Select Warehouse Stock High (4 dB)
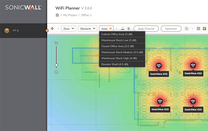 [x=122, y=58]
